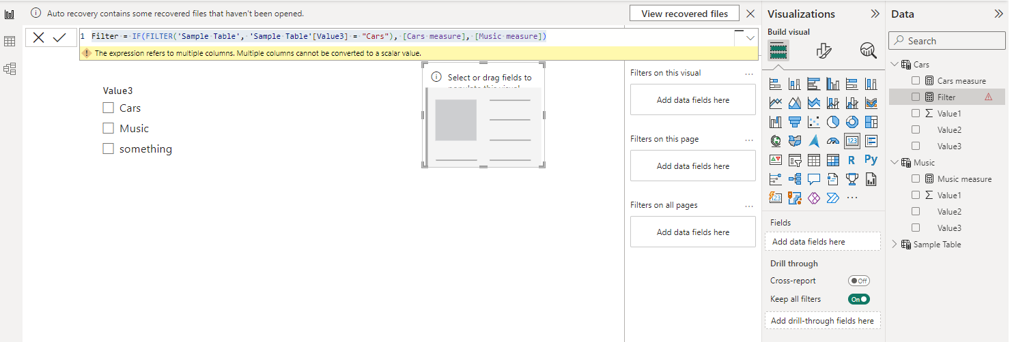
Task: Tick the something slicer checkbox
Action: pos(108,149)
